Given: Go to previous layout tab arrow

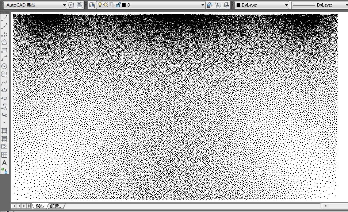Looking at the screenshot, I should tap(19, 206).
